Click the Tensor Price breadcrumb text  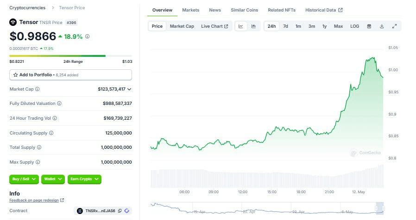pos(72,8)
